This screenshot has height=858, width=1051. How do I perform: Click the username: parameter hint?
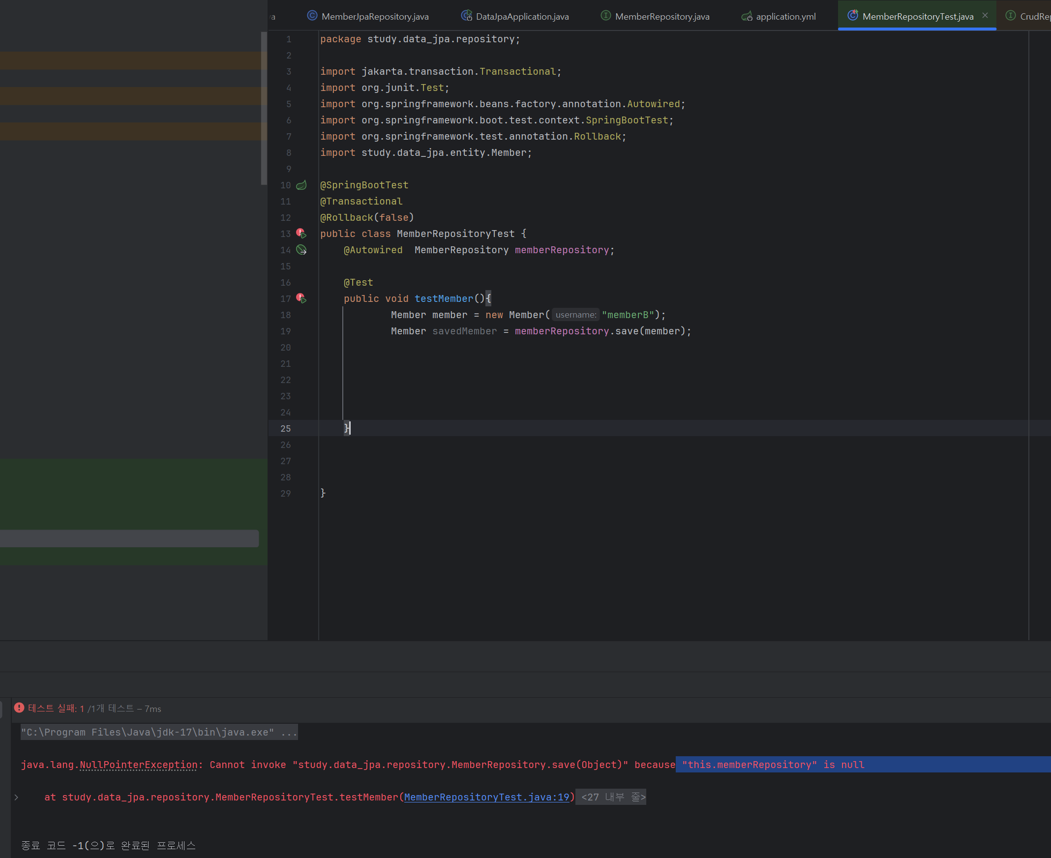point(575,315)
